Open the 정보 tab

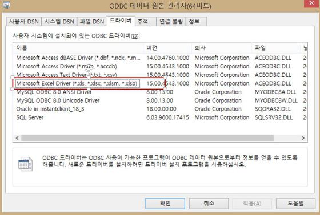196,21
